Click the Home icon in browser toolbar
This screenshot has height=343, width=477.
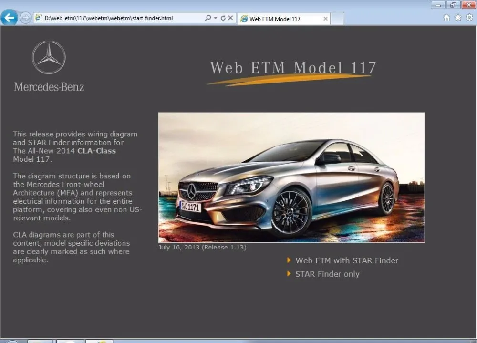[446, 18]
